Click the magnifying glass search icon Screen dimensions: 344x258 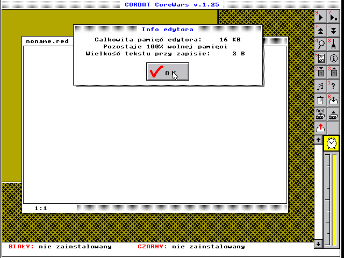click(x=320, y=44)
